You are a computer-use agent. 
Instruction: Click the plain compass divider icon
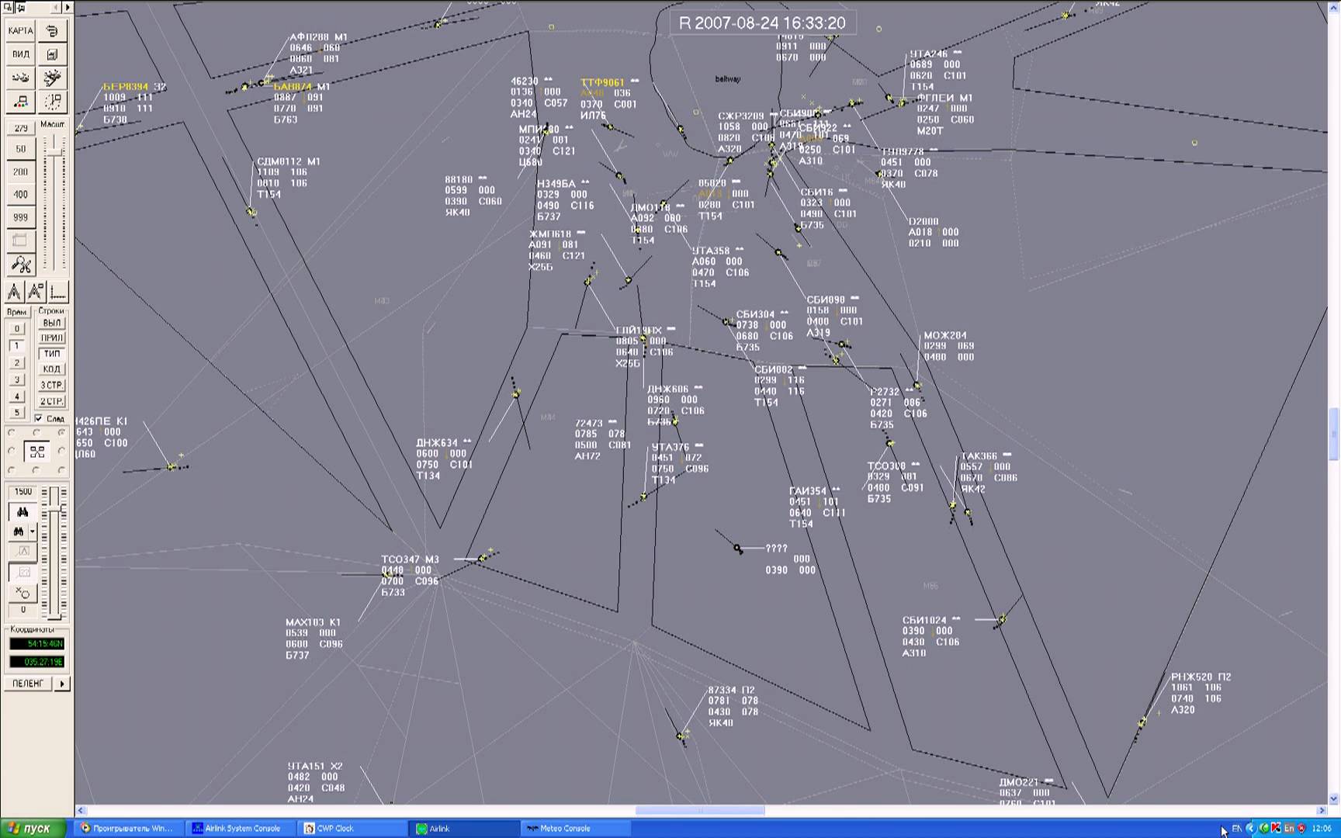[x=14, y=293]
